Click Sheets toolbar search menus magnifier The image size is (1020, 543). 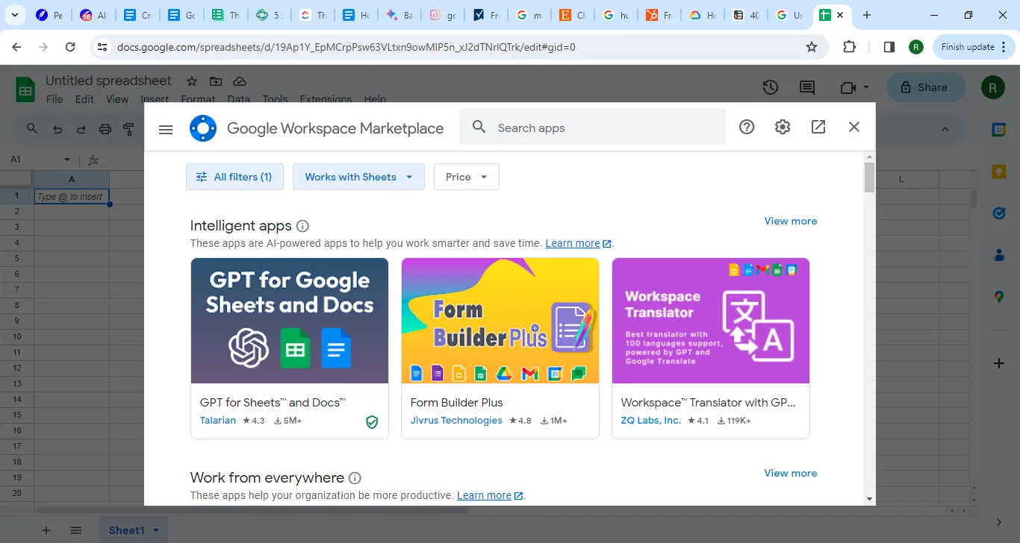click(32, 129)
